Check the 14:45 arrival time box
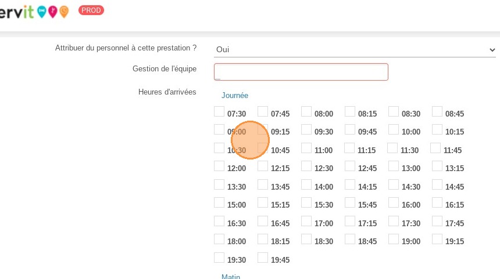 [x=437, y=184]
